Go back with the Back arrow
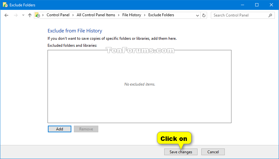The height and width of the screenshot is (159, 279). 6,15
